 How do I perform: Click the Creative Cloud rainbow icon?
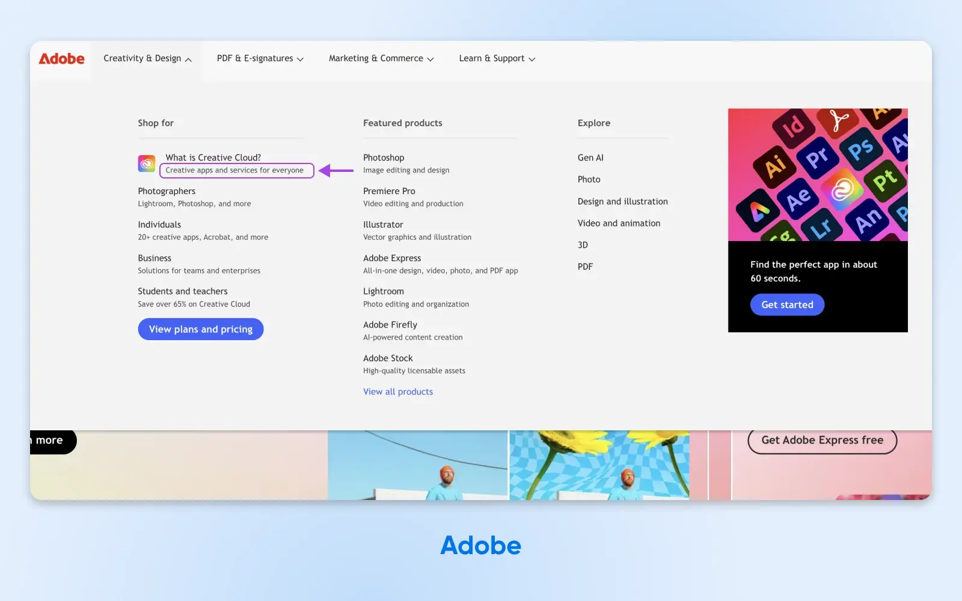pyautogui.click(x=147, y=163)
